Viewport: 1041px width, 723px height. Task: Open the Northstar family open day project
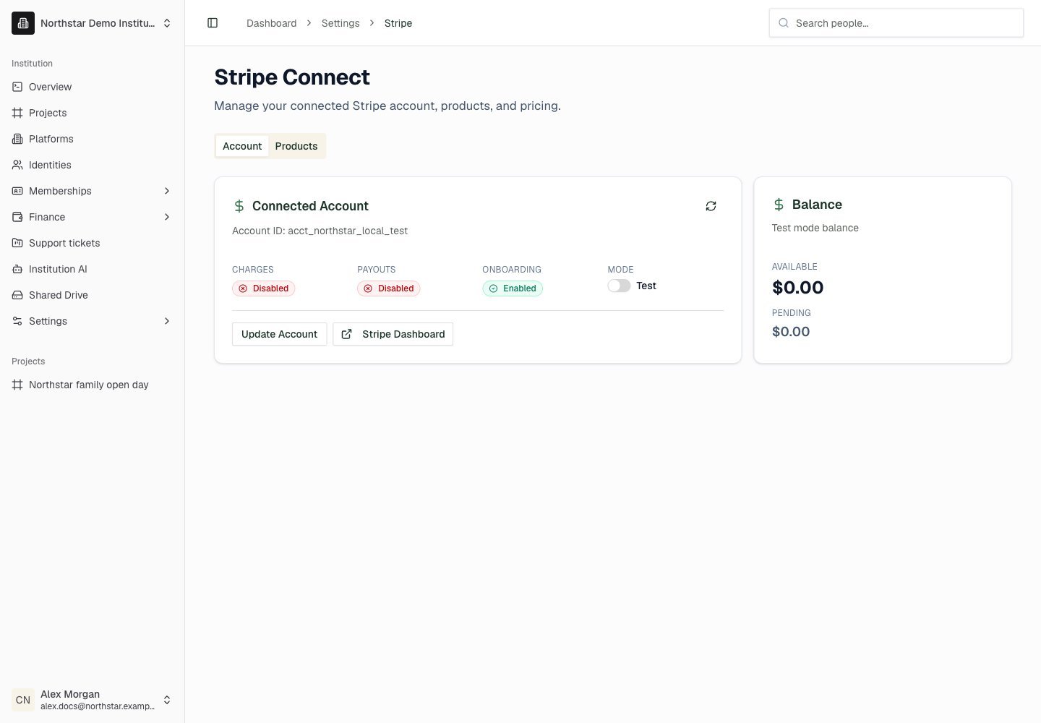coord(93,385)
